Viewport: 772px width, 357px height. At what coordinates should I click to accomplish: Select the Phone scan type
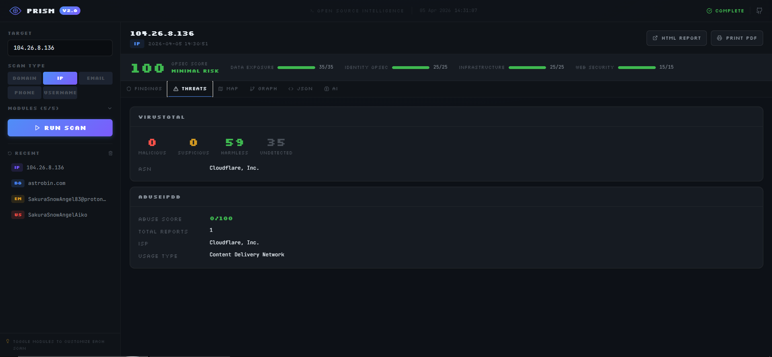point(25,93)
